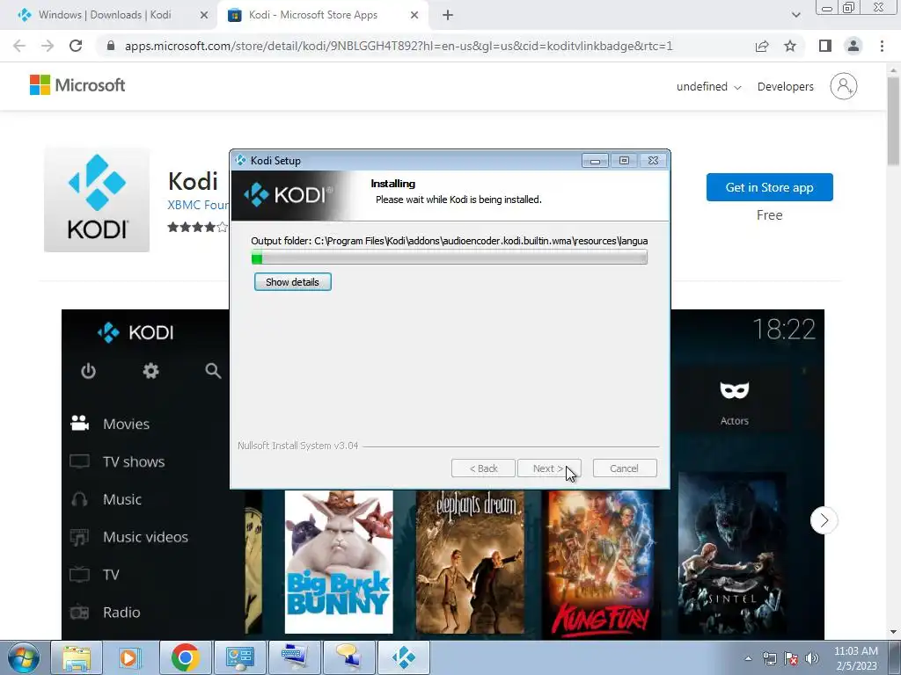Open the browser side panel icon
Screen dimensions: 901x675
825,46
